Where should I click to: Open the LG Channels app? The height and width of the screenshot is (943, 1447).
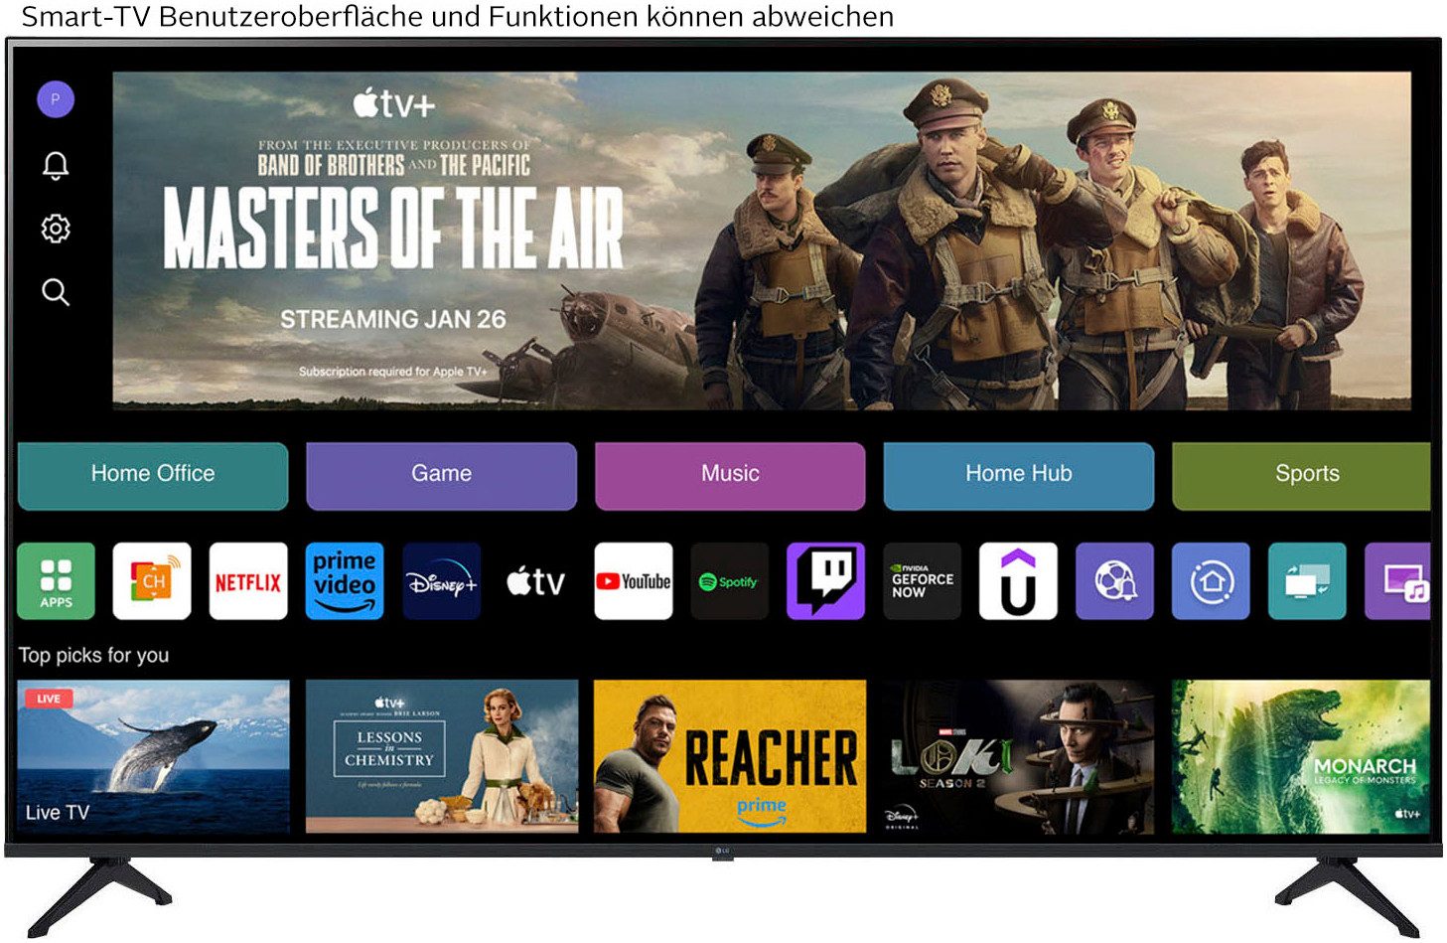click(152, 581)
